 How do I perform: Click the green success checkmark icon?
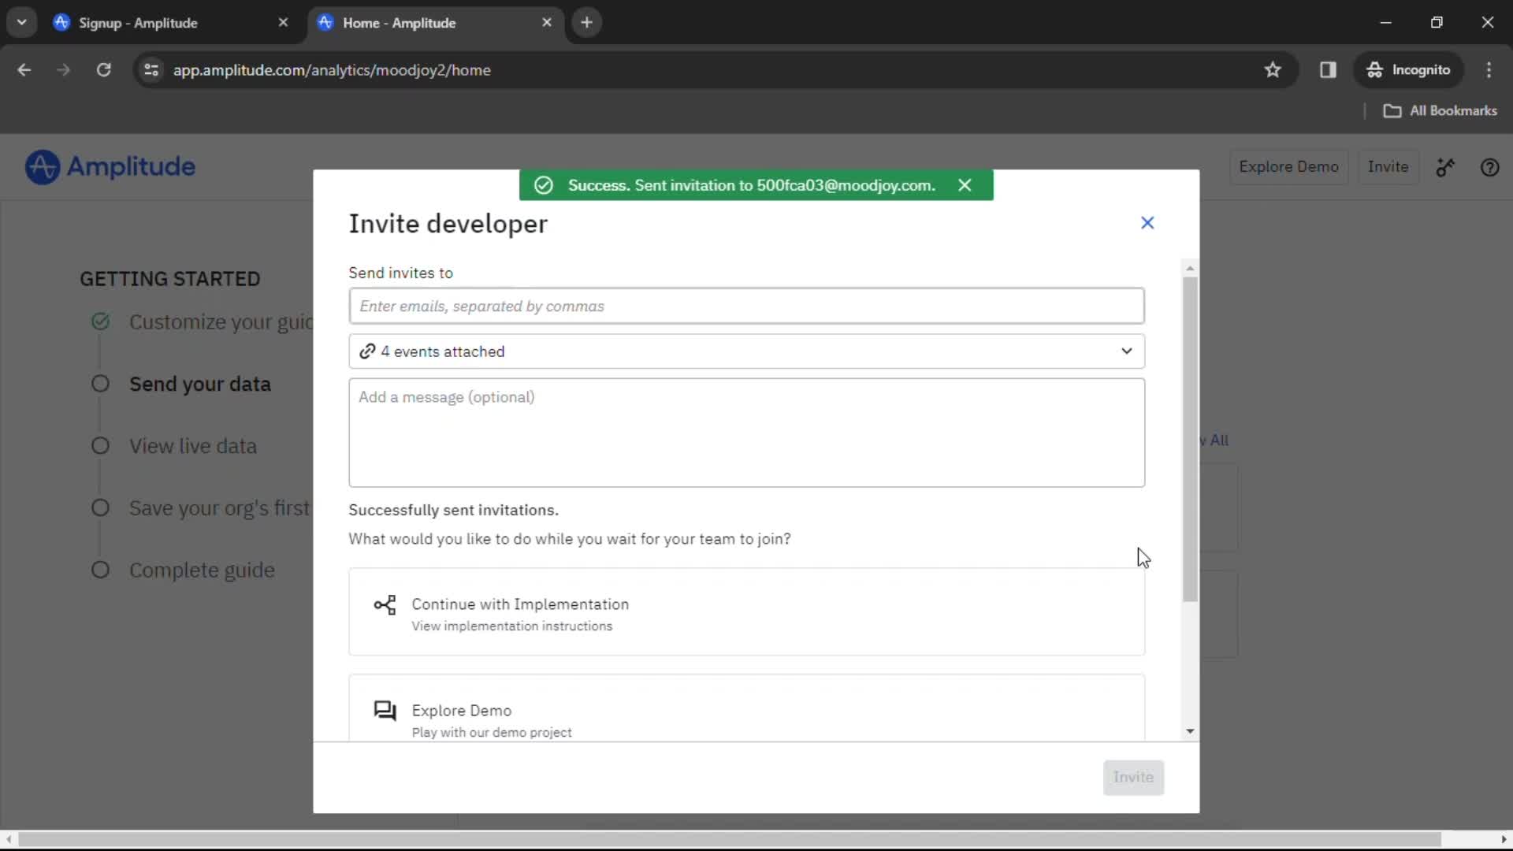(x=544, y=185)
